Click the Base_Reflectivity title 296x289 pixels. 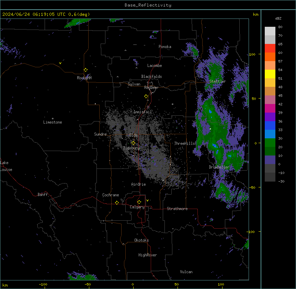pos(148,5)
